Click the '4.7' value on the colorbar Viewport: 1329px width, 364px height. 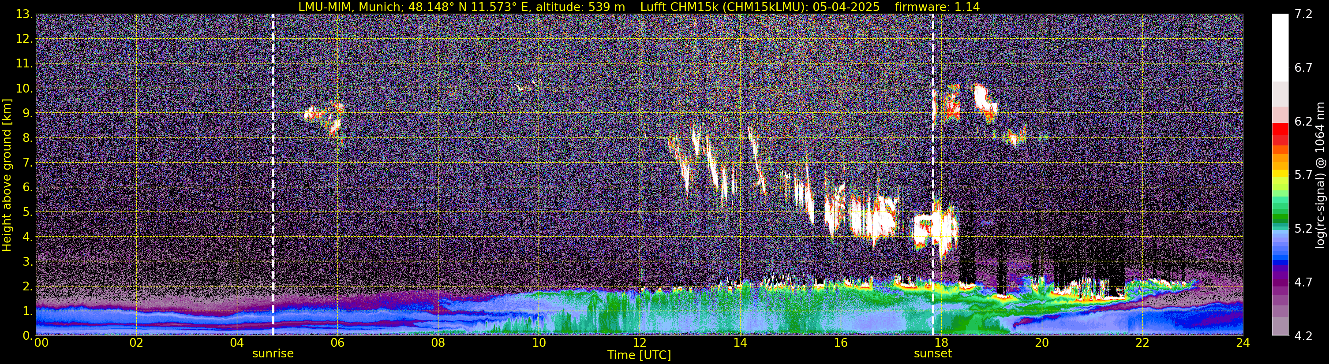(1303, 282)
